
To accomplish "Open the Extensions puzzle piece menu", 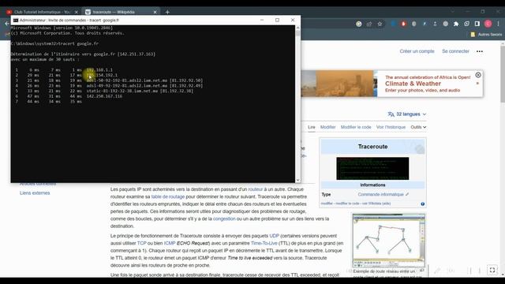I will tap(456, 24).
